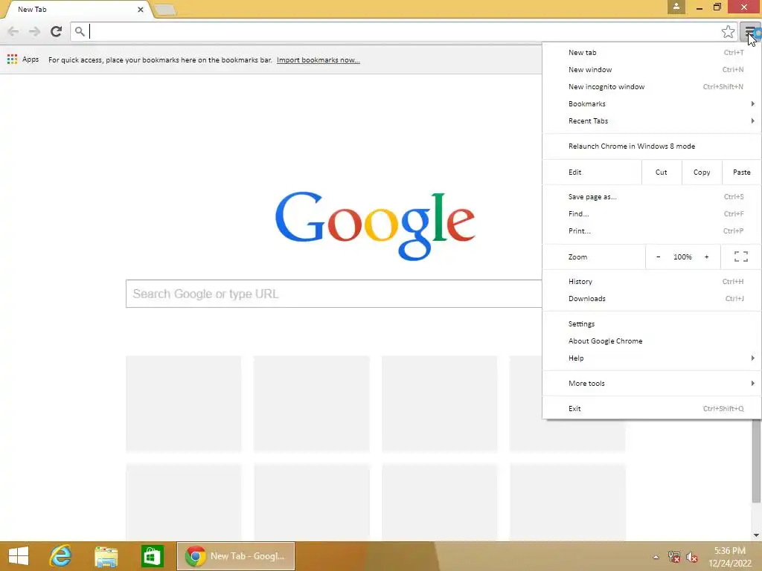Expand the Recent Tabs submenu
The height and width of the screenshot is (571, 762).
[652, 121]
